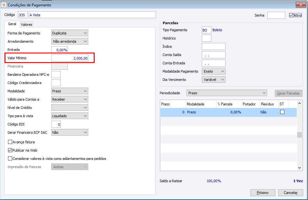Expand the Modalidade Pagamento dropdown
The width and height of the screenshot is (308, 200).
[x=214, y=71]
